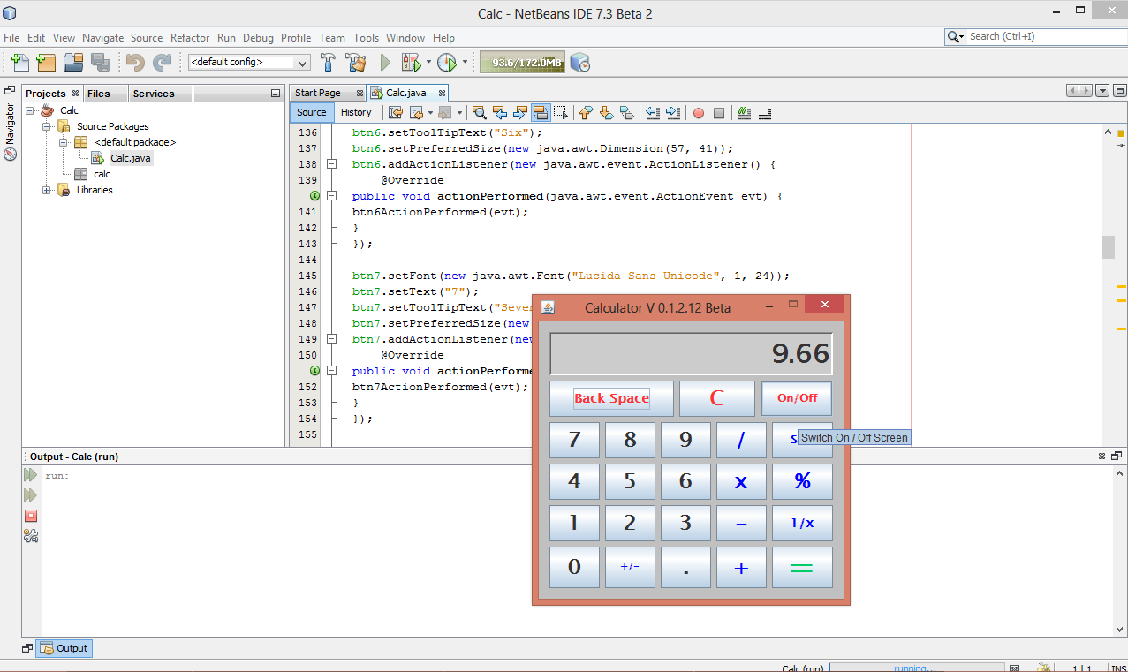Stop the running build in Output panel

tap(30, 516)
